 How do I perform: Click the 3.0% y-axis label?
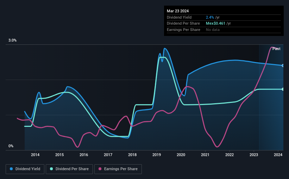(x=12, y=41)
